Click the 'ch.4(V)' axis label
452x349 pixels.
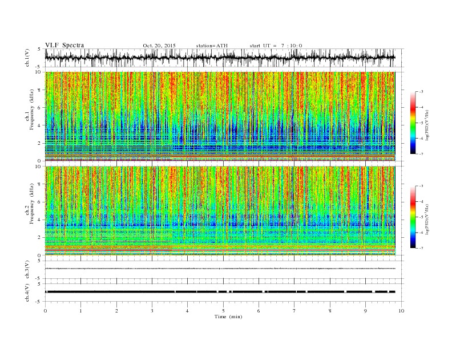point(27,293)
